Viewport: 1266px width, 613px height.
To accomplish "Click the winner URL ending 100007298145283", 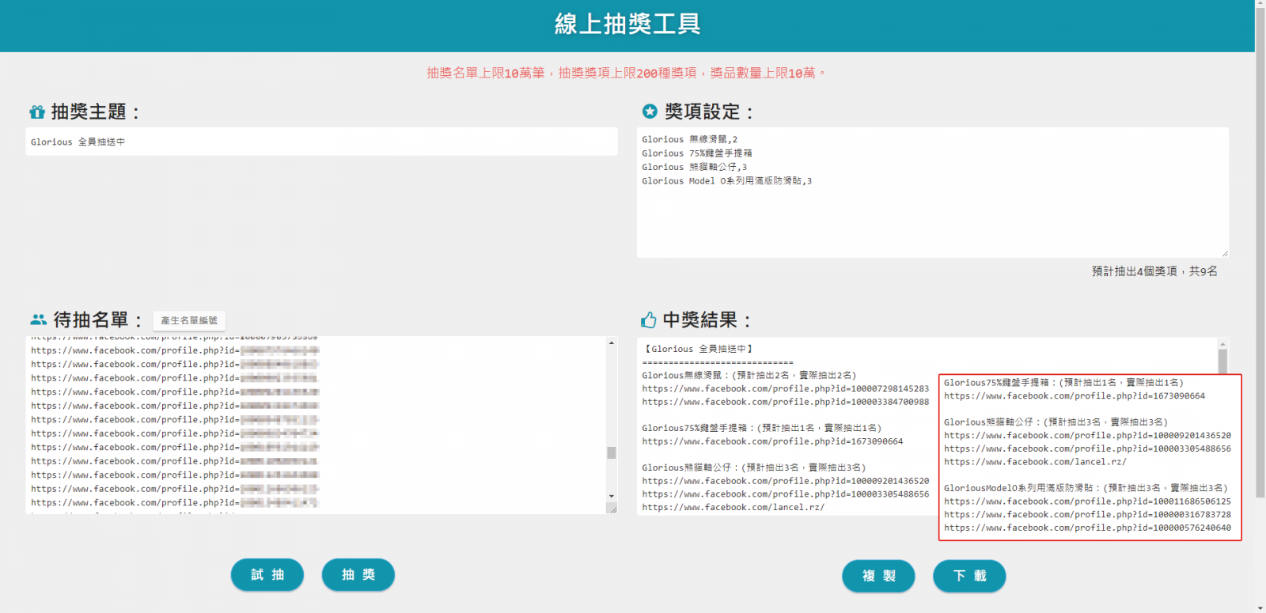I will click(785, 388).
